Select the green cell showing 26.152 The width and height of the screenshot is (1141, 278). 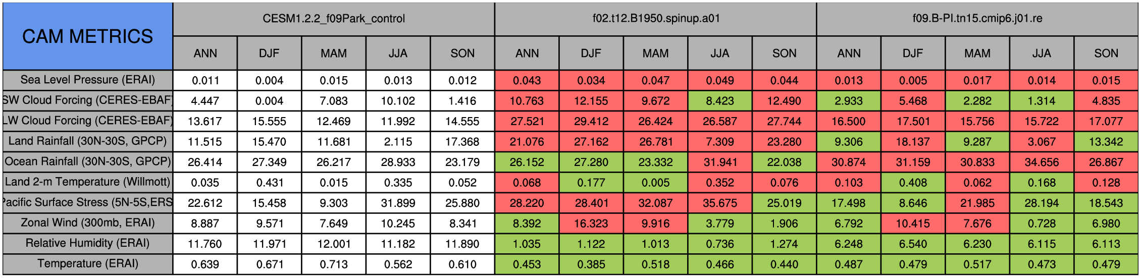pos(527,162)
